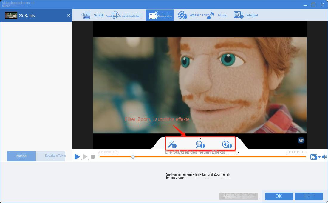Toggle Auf alle Dateien anwenden option
The height and width of the screenshot is (203, 328).
(x=239, y=196)
